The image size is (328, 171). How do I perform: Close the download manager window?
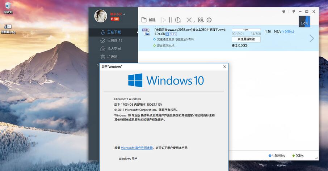[x=314, y=12]
